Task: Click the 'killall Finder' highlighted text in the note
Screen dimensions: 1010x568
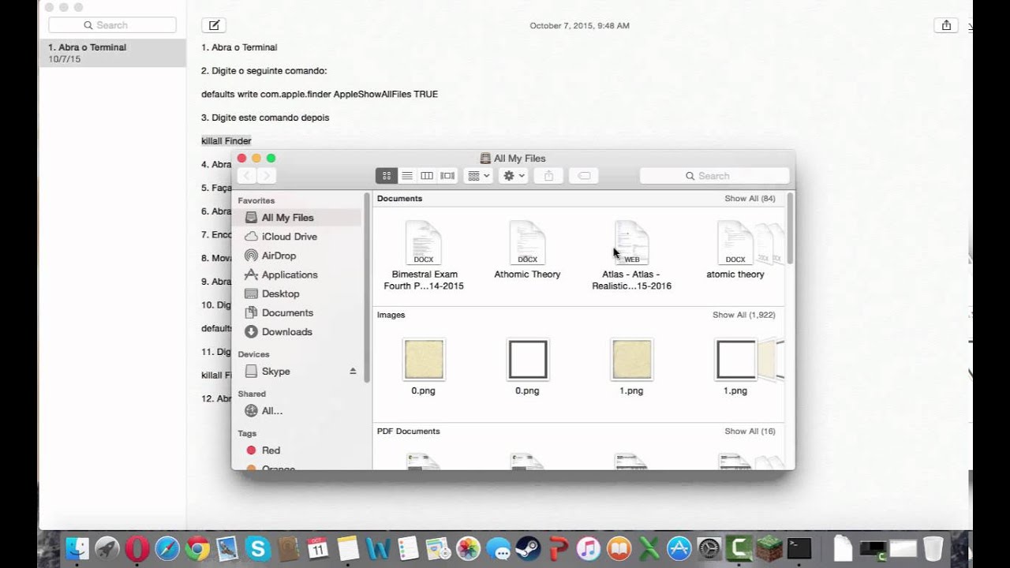Action: click(x=226, y=141)
